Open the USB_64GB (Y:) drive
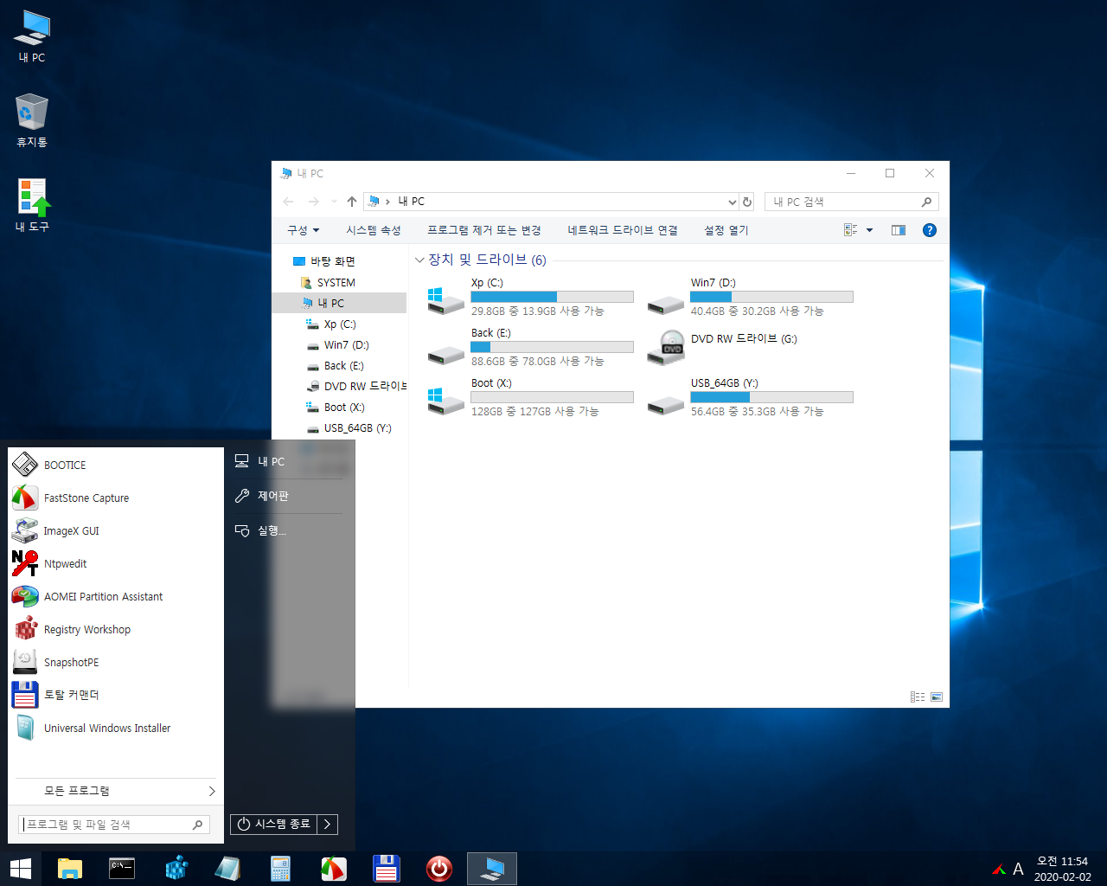Screen dimensions: 1107x886 tap(750, 397)
